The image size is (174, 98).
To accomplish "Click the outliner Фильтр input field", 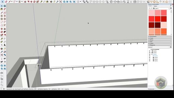I will coord(161,47).
